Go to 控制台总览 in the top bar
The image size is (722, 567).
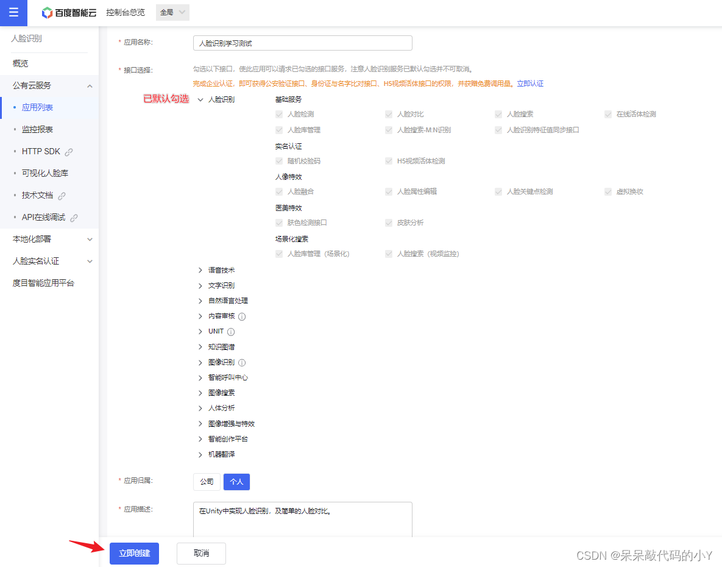click(x=126, y=12)
